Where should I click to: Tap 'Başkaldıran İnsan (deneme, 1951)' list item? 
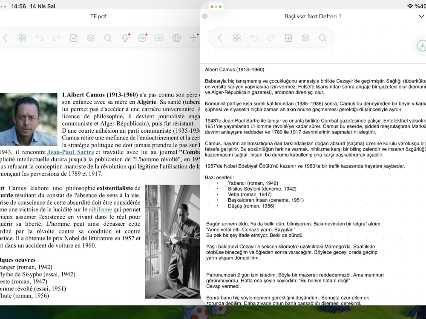pyautogui.click(x=266, y=200)
